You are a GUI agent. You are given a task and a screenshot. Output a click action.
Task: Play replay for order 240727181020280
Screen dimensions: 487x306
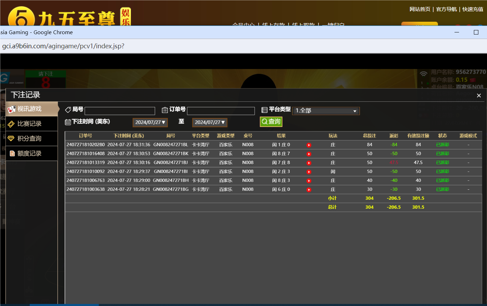pyautogui.click(x=309, y=145)
